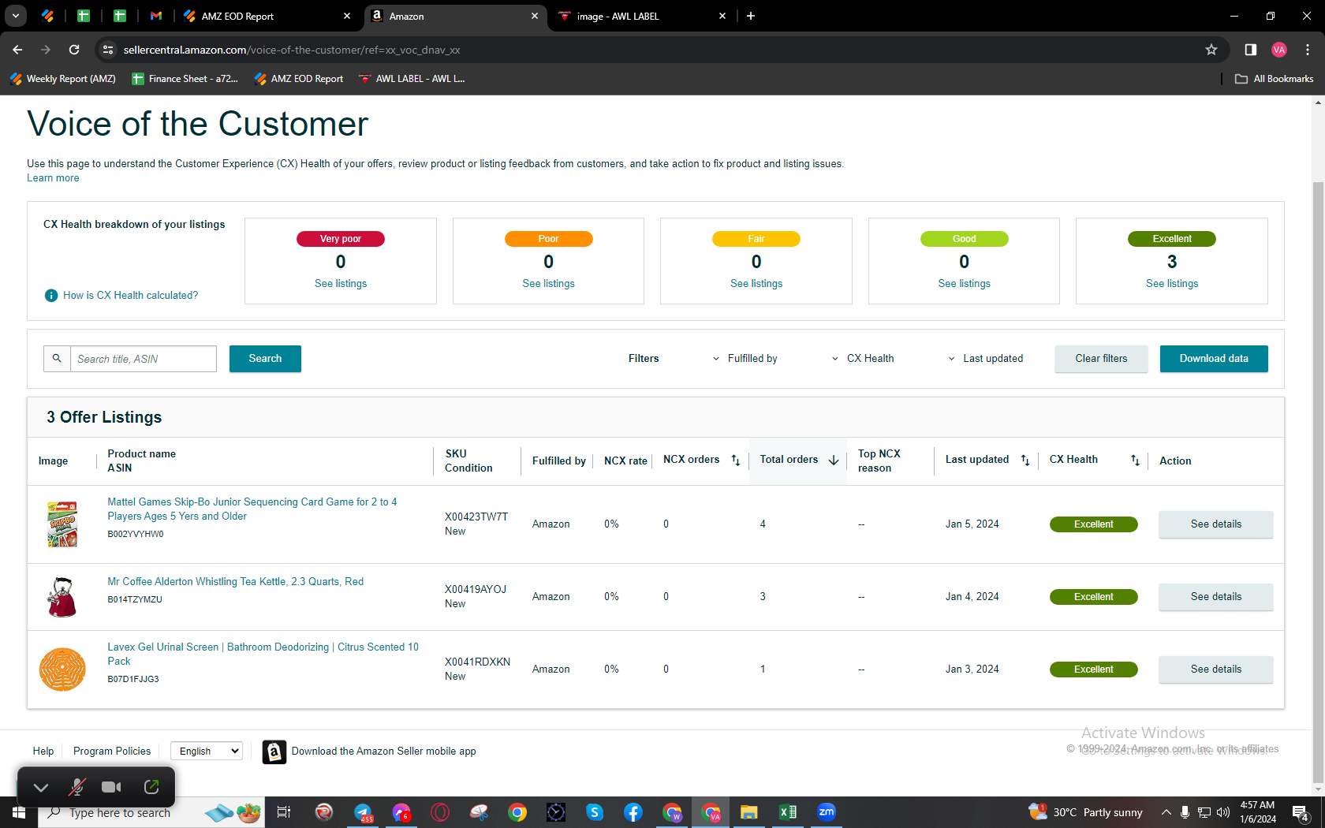This screenshot has height=828, width=1325.
Task: Open Excel from the taskbar
Action: (788, 812)
